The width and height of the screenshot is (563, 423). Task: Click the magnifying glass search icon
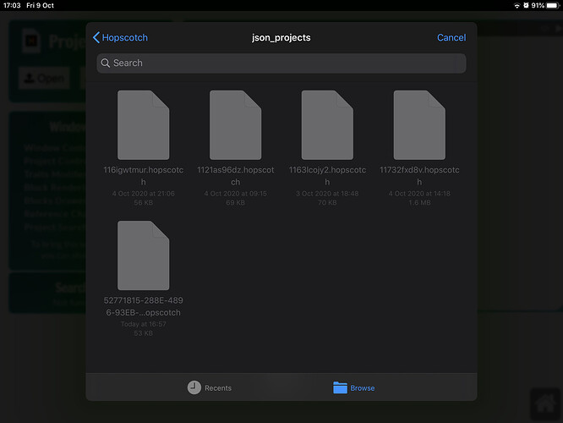click(105, 63)
